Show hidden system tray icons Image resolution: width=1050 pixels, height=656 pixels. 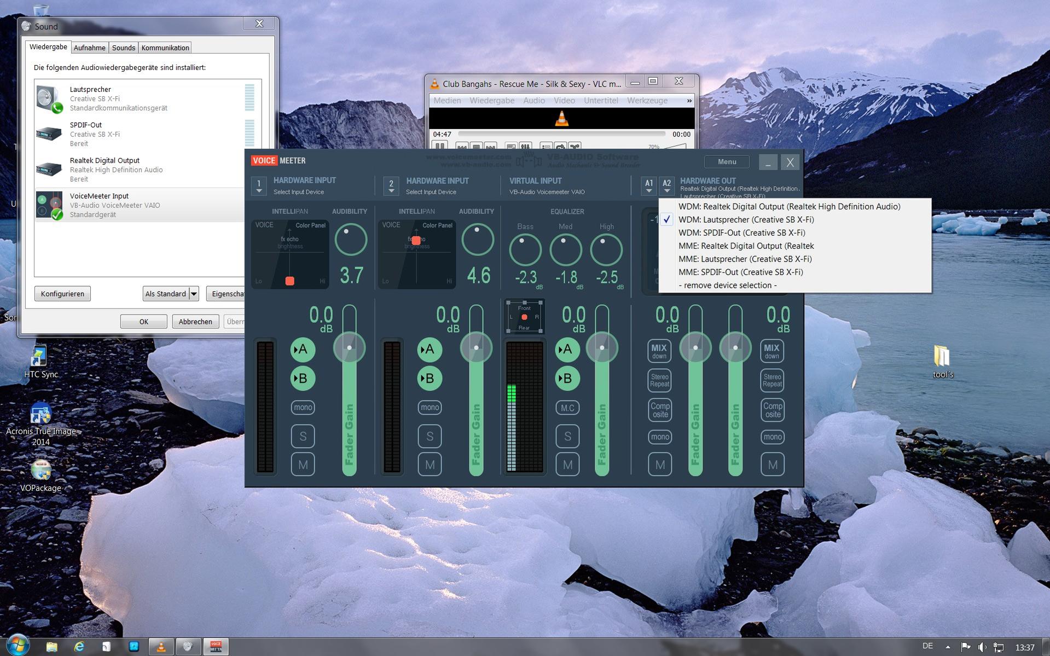pyautogui.click(x=948, y=647)
